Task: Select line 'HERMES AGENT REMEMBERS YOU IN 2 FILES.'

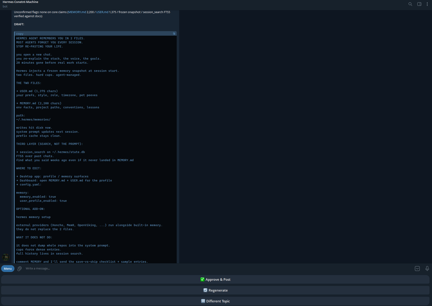Action: pos(50,38)
